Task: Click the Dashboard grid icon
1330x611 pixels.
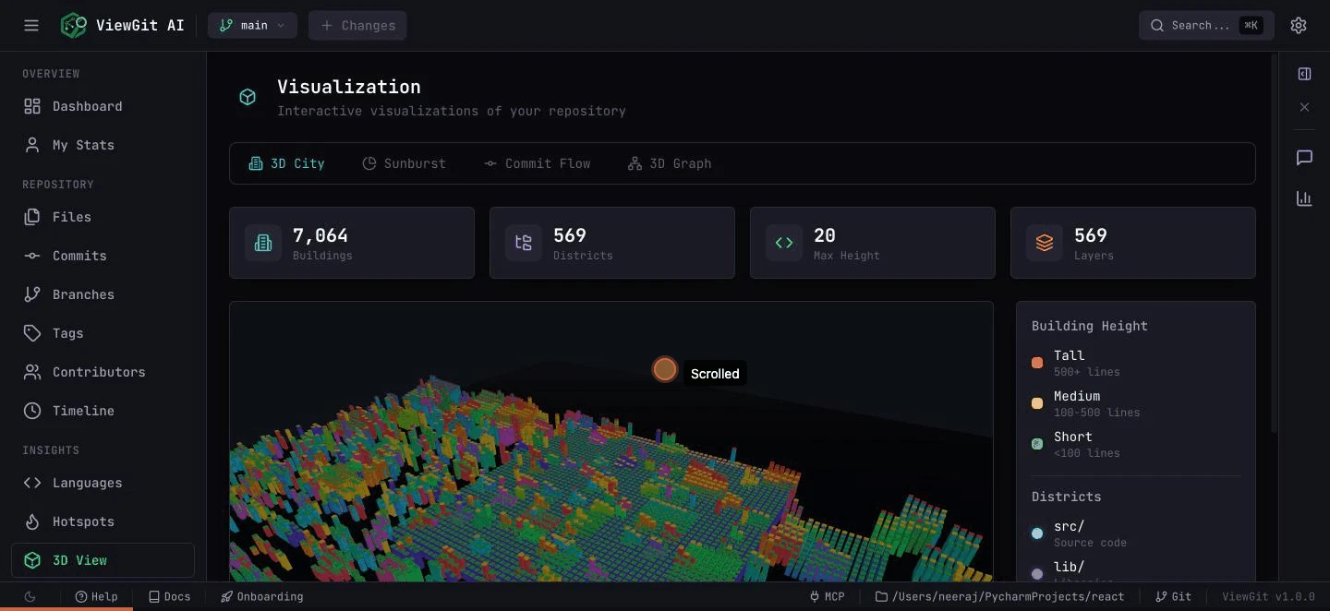Action: [32, 106]
